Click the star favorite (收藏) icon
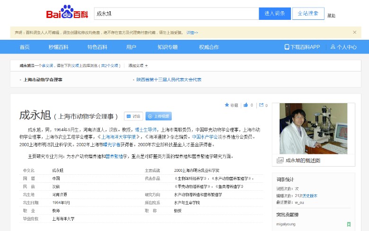The height and width of the screenshot is (231, 369). pyautogui.click(x=227, y=105)
